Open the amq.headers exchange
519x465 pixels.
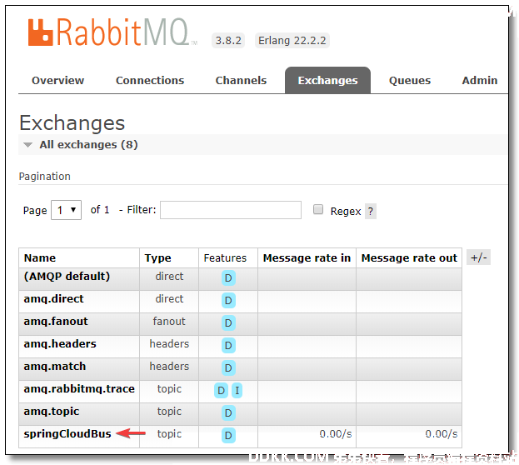(x=60, y=344)
